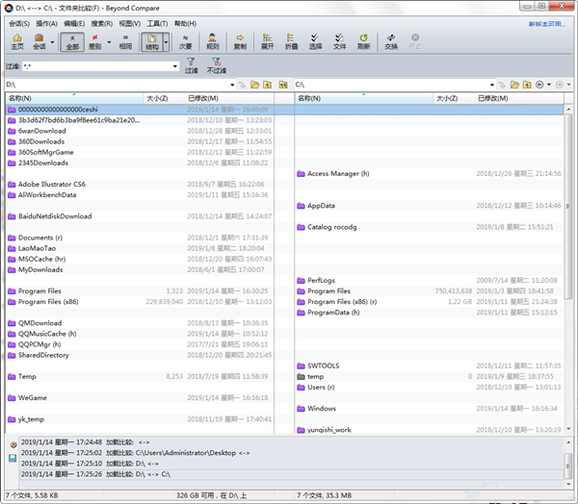Toggle the 全部 (Show All) display filter

click(x=71, y=40)
